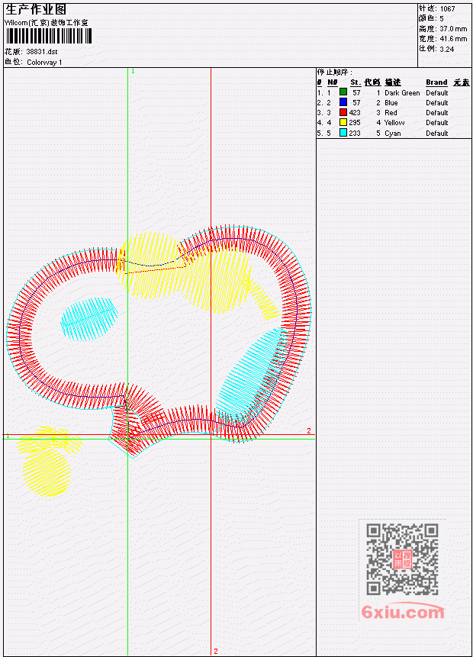This screenshot has width=473, height=657.
Task: Click the Brand column header
Action: point(436,82)
